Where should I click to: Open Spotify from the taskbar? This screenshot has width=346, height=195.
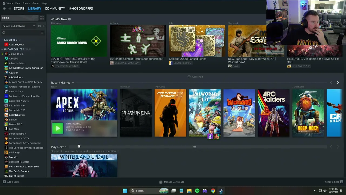click(197, 191)
